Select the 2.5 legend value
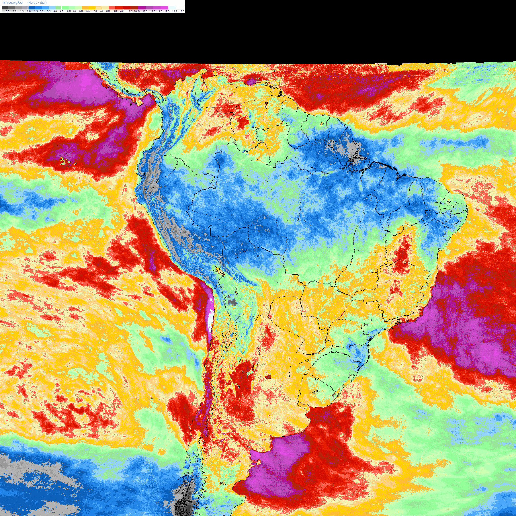This screenshot has height=516, width=516. [36, 11]
